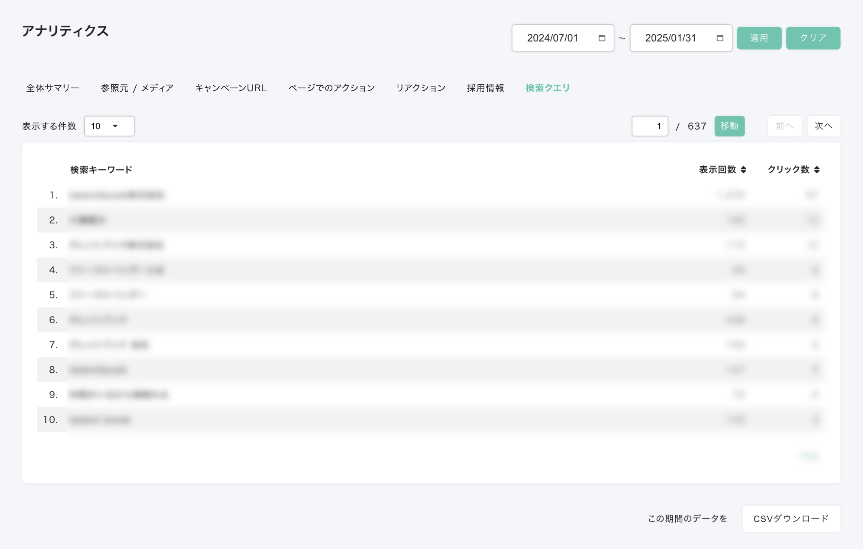Open the start date calendar icon
Image resolution: width=863 pixels, height=549 pixels.
602,38
